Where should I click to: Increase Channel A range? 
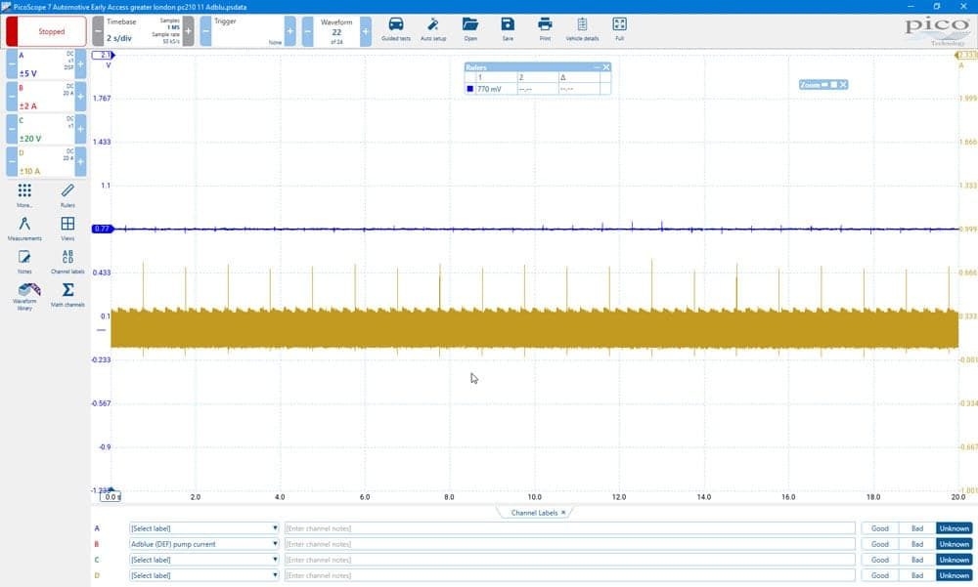pyautogui.click(x=80, y=64)
